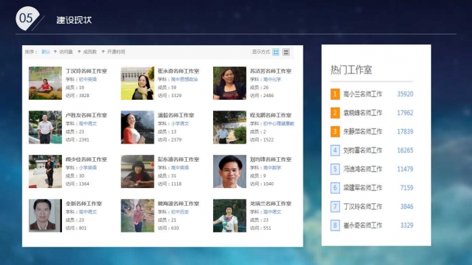Click the 热门工作室 heading
Image resolution: width=472 pixels, height=265 pixels.
351,70
